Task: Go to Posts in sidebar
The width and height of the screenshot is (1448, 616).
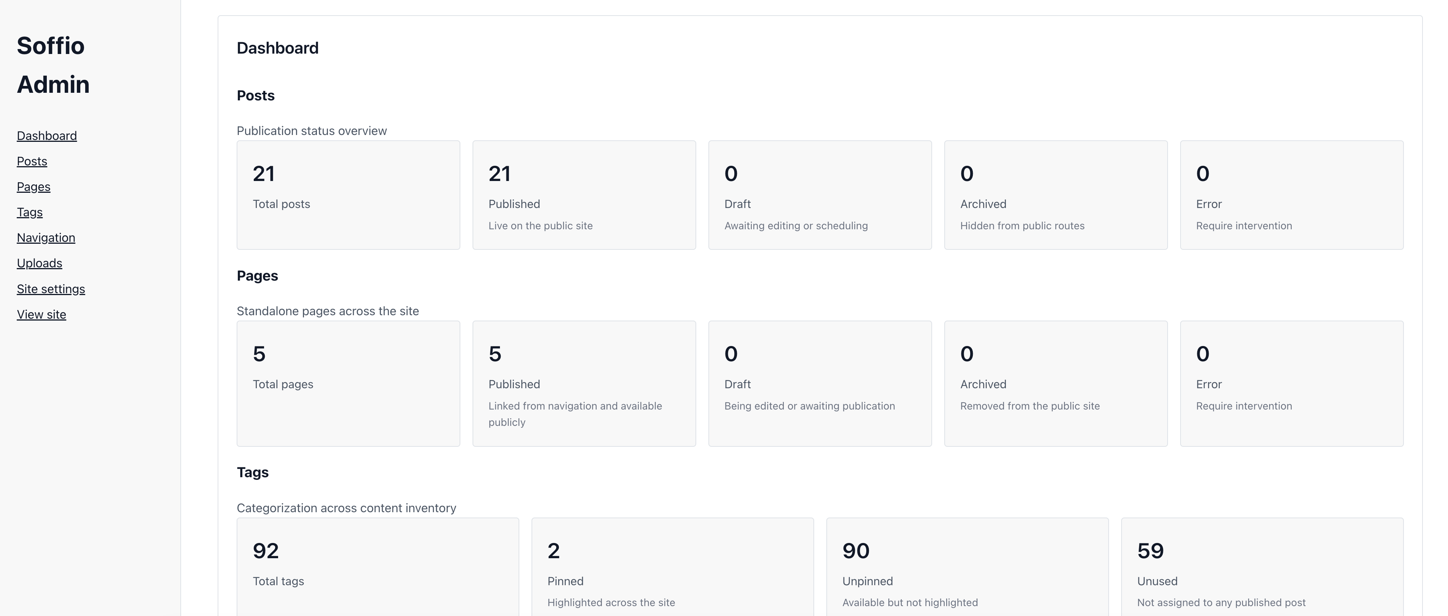Action: coord(32,161)
